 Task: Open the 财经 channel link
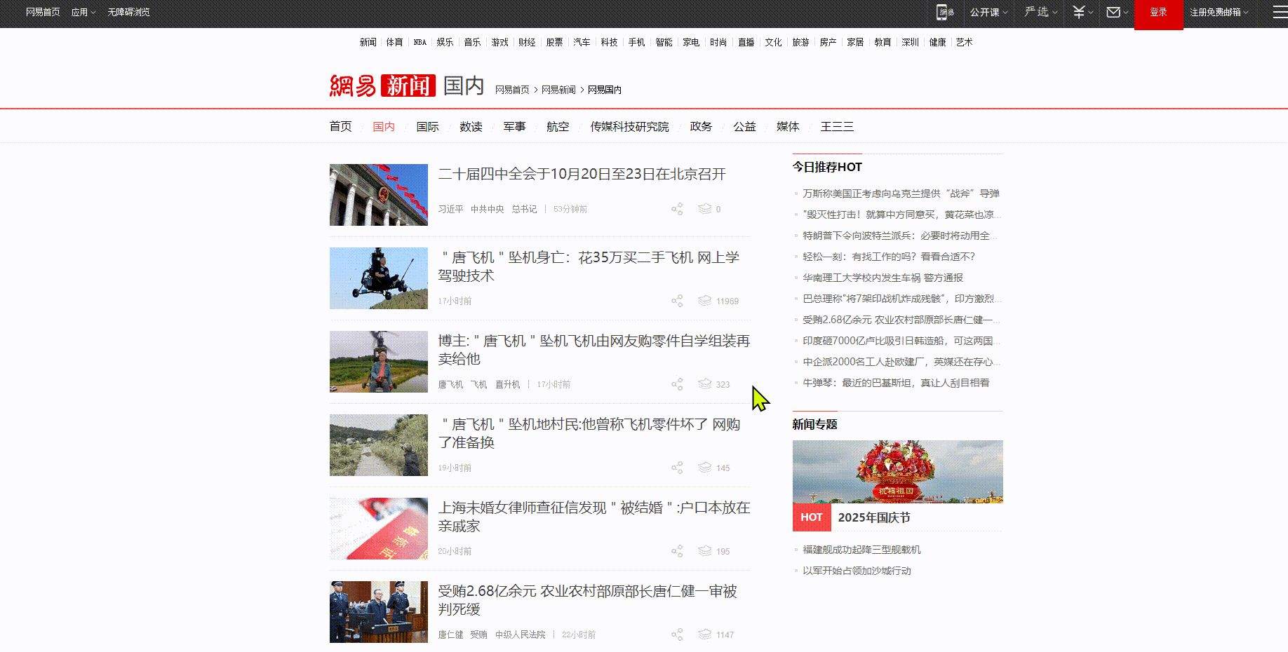(x=527, y=42)
